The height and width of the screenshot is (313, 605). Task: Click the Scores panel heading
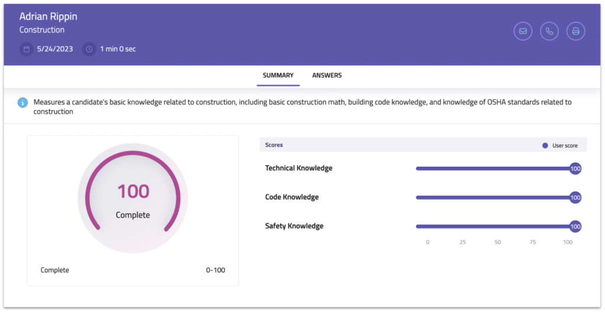click(x=274, y=145)
